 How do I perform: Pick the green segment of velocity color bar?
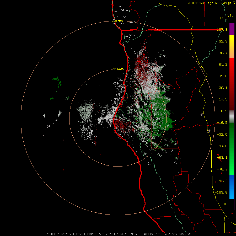click(232, 149)
